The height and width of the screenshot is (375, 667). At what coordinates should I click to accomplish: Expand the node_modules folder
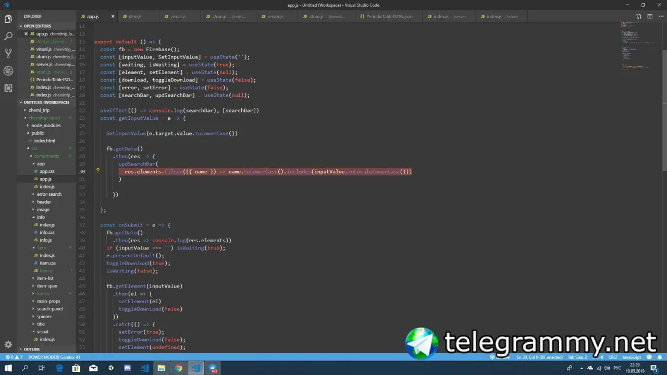tap(47, 126)
